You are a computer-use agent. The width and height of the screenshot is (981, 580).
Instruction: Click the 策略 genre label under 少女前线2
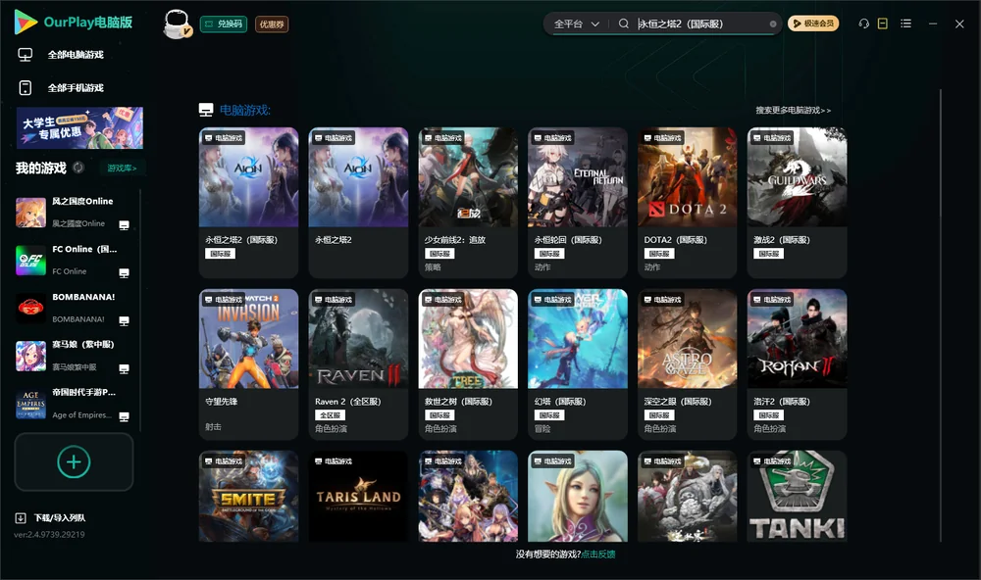(433, 266)
